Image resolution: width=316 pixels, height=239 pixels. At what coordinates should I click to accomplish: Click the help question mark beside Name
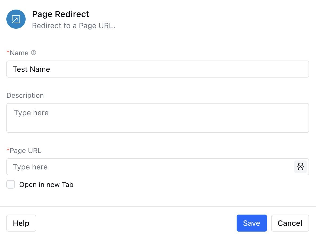tap(34, 53)
